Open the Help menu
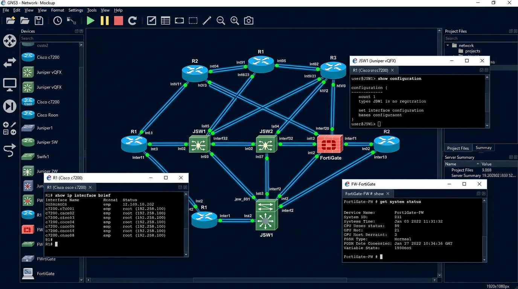Viewport: 518px width, 289px height. [x=118, y=10]
